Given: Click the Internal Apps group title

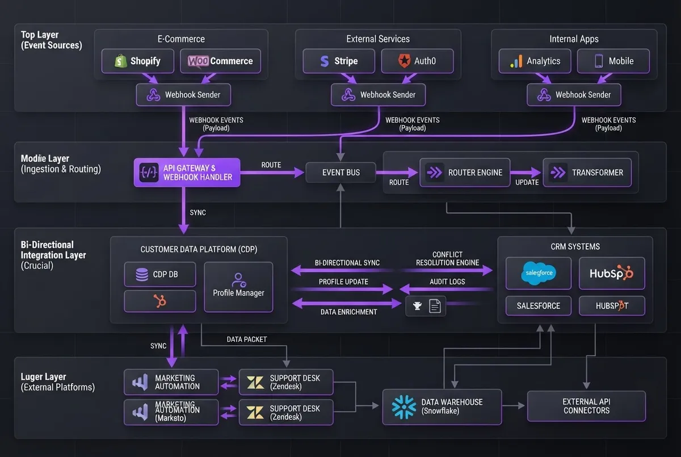Looking at the screenshot, I should coord(574,39).
